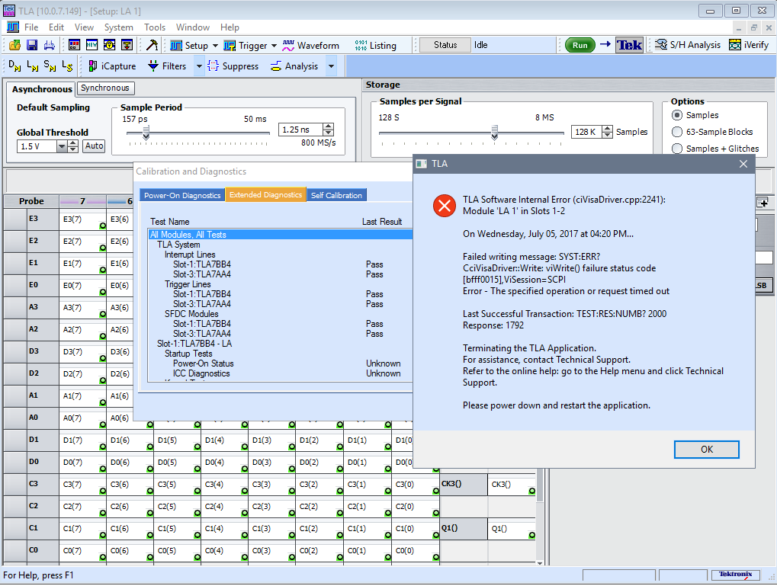Click the Samples per Signal slider thumb
Viewport: 777px width, 586px height.
[x=494, y=133]
